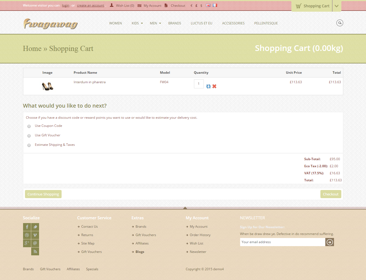Screen dimensions: 366x280
Task: Submit newsletter with the arrow icon
Action: pos(330,242)
